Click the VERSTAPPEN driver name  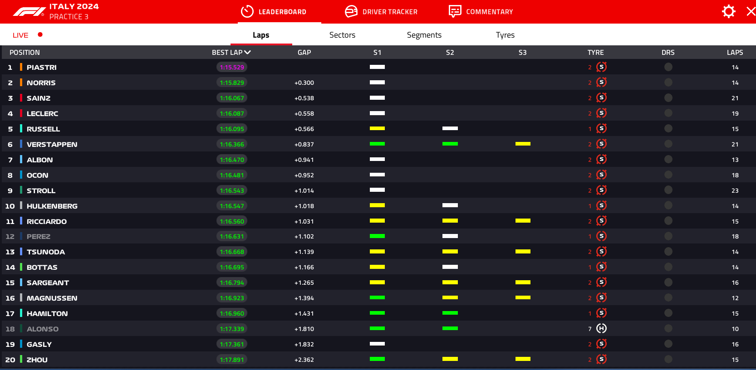(52, 145)
